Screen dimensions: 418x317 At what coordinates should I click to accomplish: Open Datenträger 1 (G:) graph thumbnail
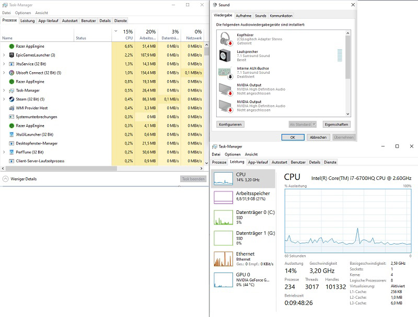223,238
